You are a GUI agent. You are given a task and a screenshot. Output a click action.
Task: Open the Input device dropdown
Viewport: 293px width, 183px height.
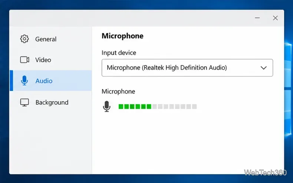[x=187, y=68]
